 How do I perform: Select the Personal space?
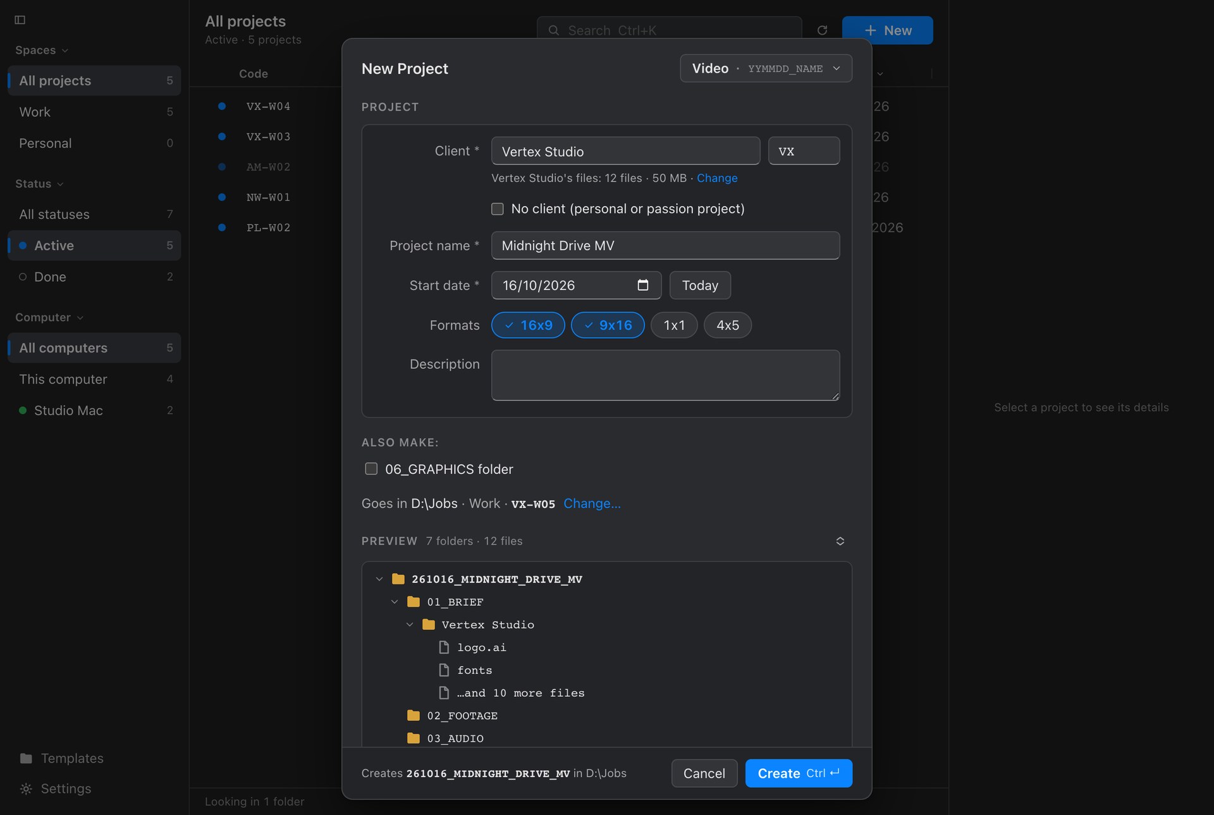click(94, 143)
